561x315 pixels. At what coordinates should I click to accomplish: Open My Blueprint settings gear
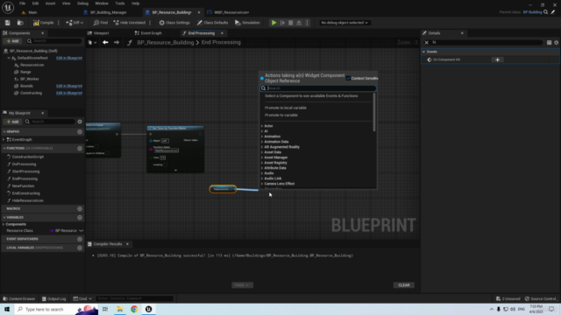click(80, 122)
